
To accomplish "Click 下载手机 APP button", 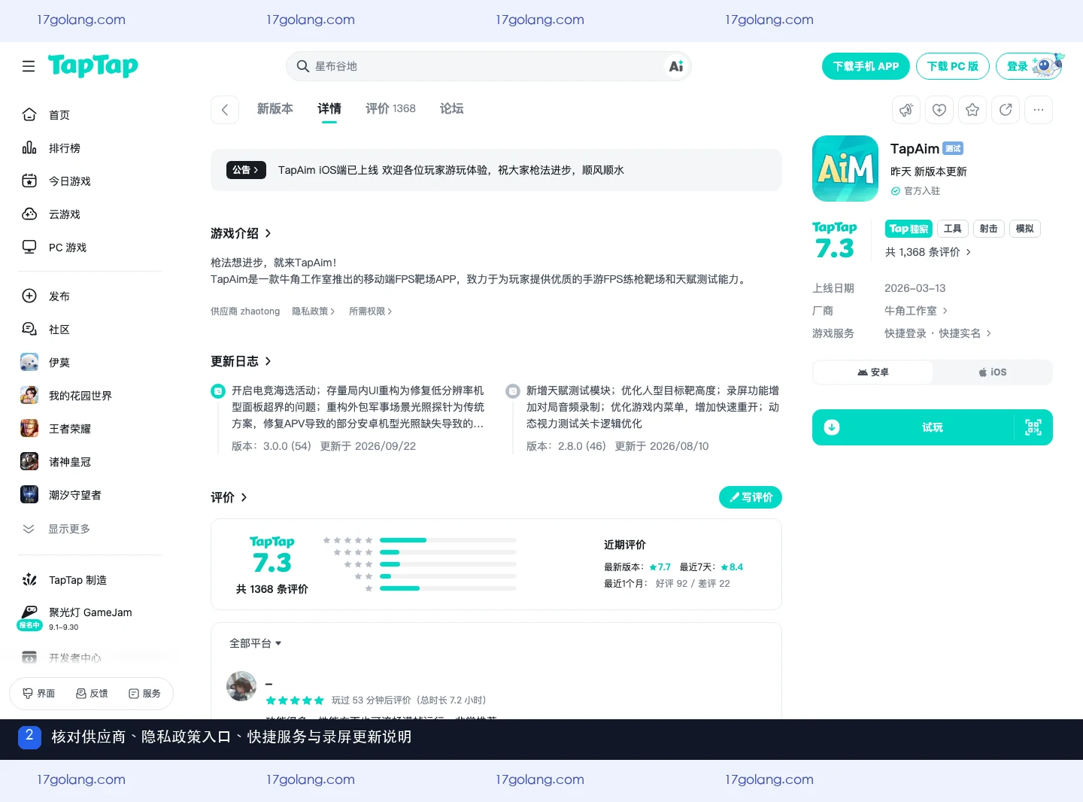I will [866, 66].
